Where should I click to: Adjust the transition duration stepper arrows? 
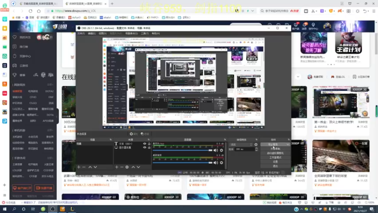click(256, 149)
